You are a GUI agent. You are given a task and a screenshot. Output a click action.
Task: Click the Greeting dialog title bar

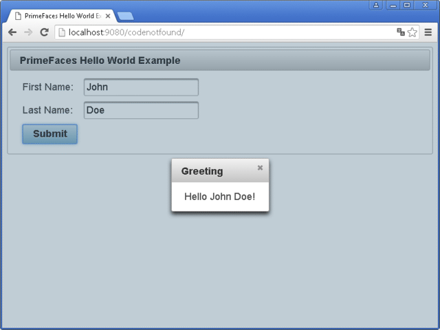point(213,171)
